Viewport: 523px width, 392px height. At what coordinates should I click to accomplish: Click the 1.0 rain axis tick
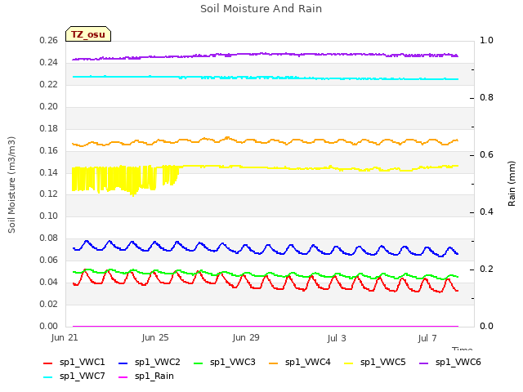[x=486, y=40]
